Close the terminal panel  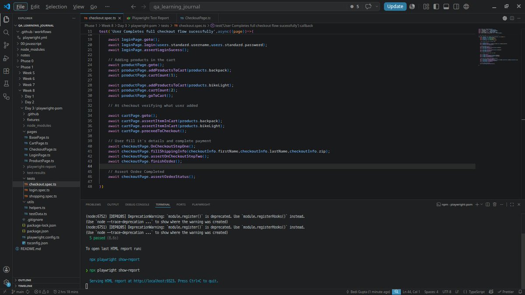coord(519,204)
